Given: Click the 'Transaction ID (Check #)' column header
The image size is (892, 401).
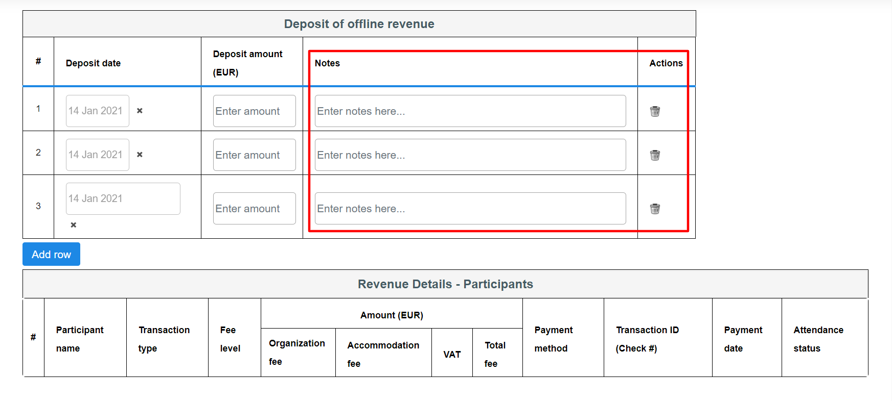Looking at the screenshot, I should (x=647, y=339).
